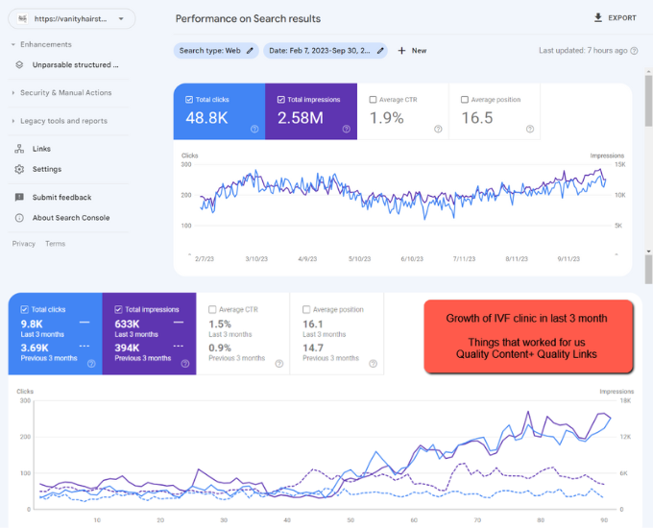Open the property selector dropdown arrow
The image size is (653, 528).
coord(121,19)
